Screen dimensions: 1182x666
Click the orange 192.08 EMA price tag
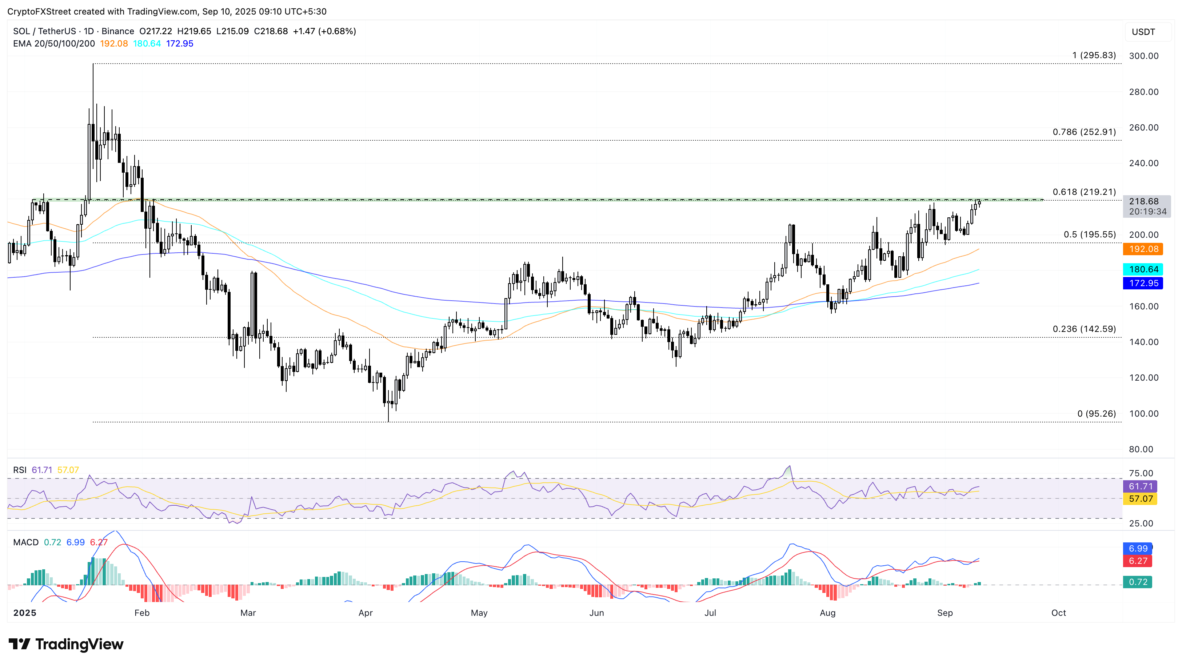click(1142, 249)
